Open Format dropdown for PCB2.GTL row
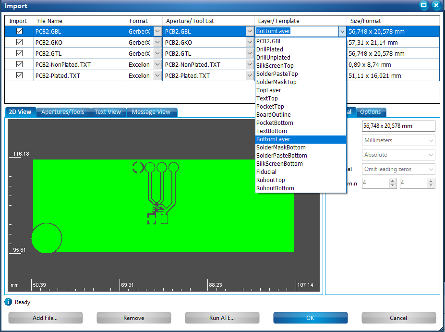This screenshot has height=332, width=445. [x=157, y=53]
